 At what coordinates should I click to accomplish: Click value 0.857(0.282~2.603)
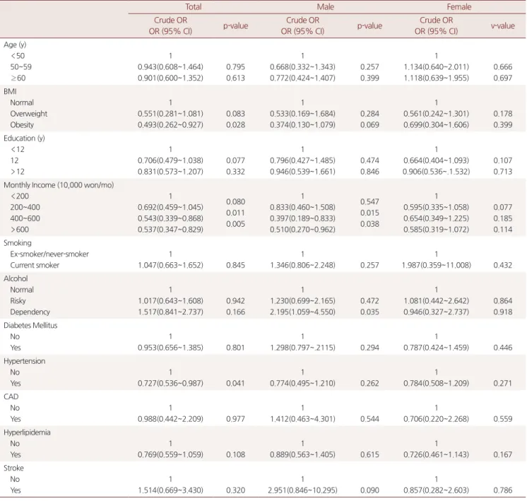(x=437, y=490)
